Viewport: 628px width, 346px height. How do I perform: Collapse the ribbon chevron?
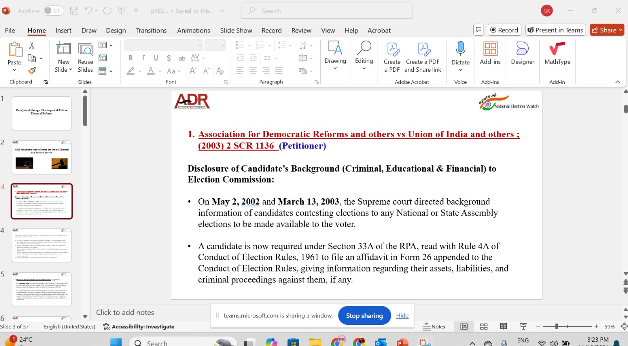coord(618,82)
